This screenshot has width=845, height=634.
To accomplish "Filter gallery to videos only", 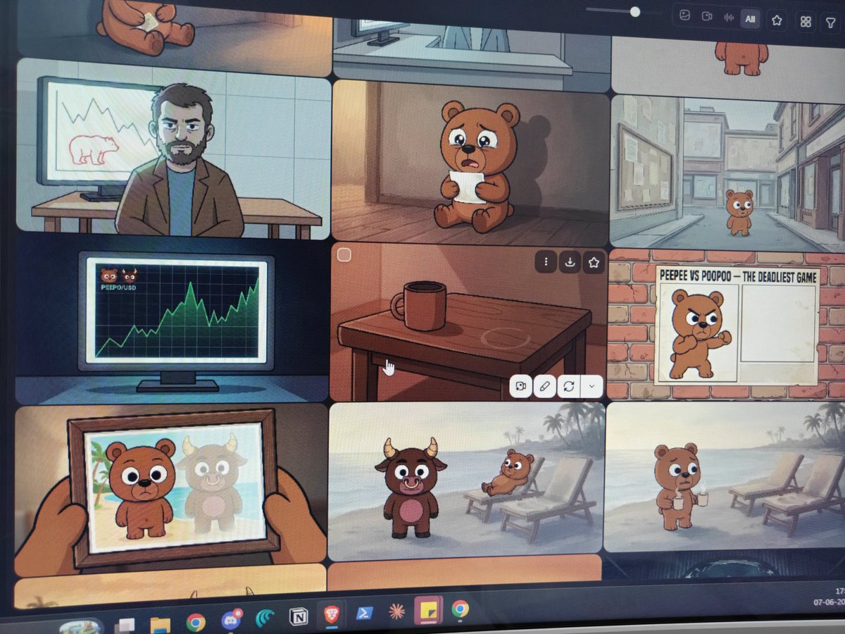I will [x=706, y=16].
